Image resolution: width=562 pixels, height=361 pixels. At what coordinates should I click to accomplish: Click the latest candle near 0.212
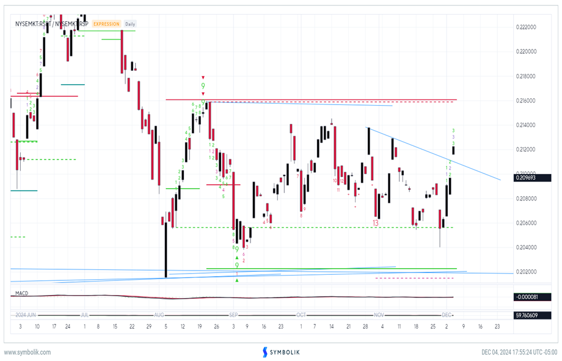coord(453,150)
